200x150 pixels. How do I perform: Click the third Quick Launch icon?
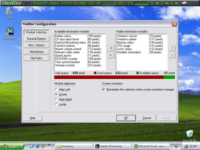43,146
